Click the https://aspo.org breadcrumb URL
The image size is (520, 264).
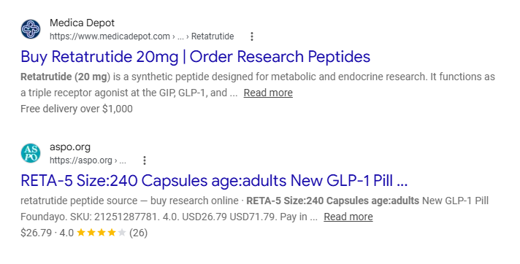[x=81, y=160]
